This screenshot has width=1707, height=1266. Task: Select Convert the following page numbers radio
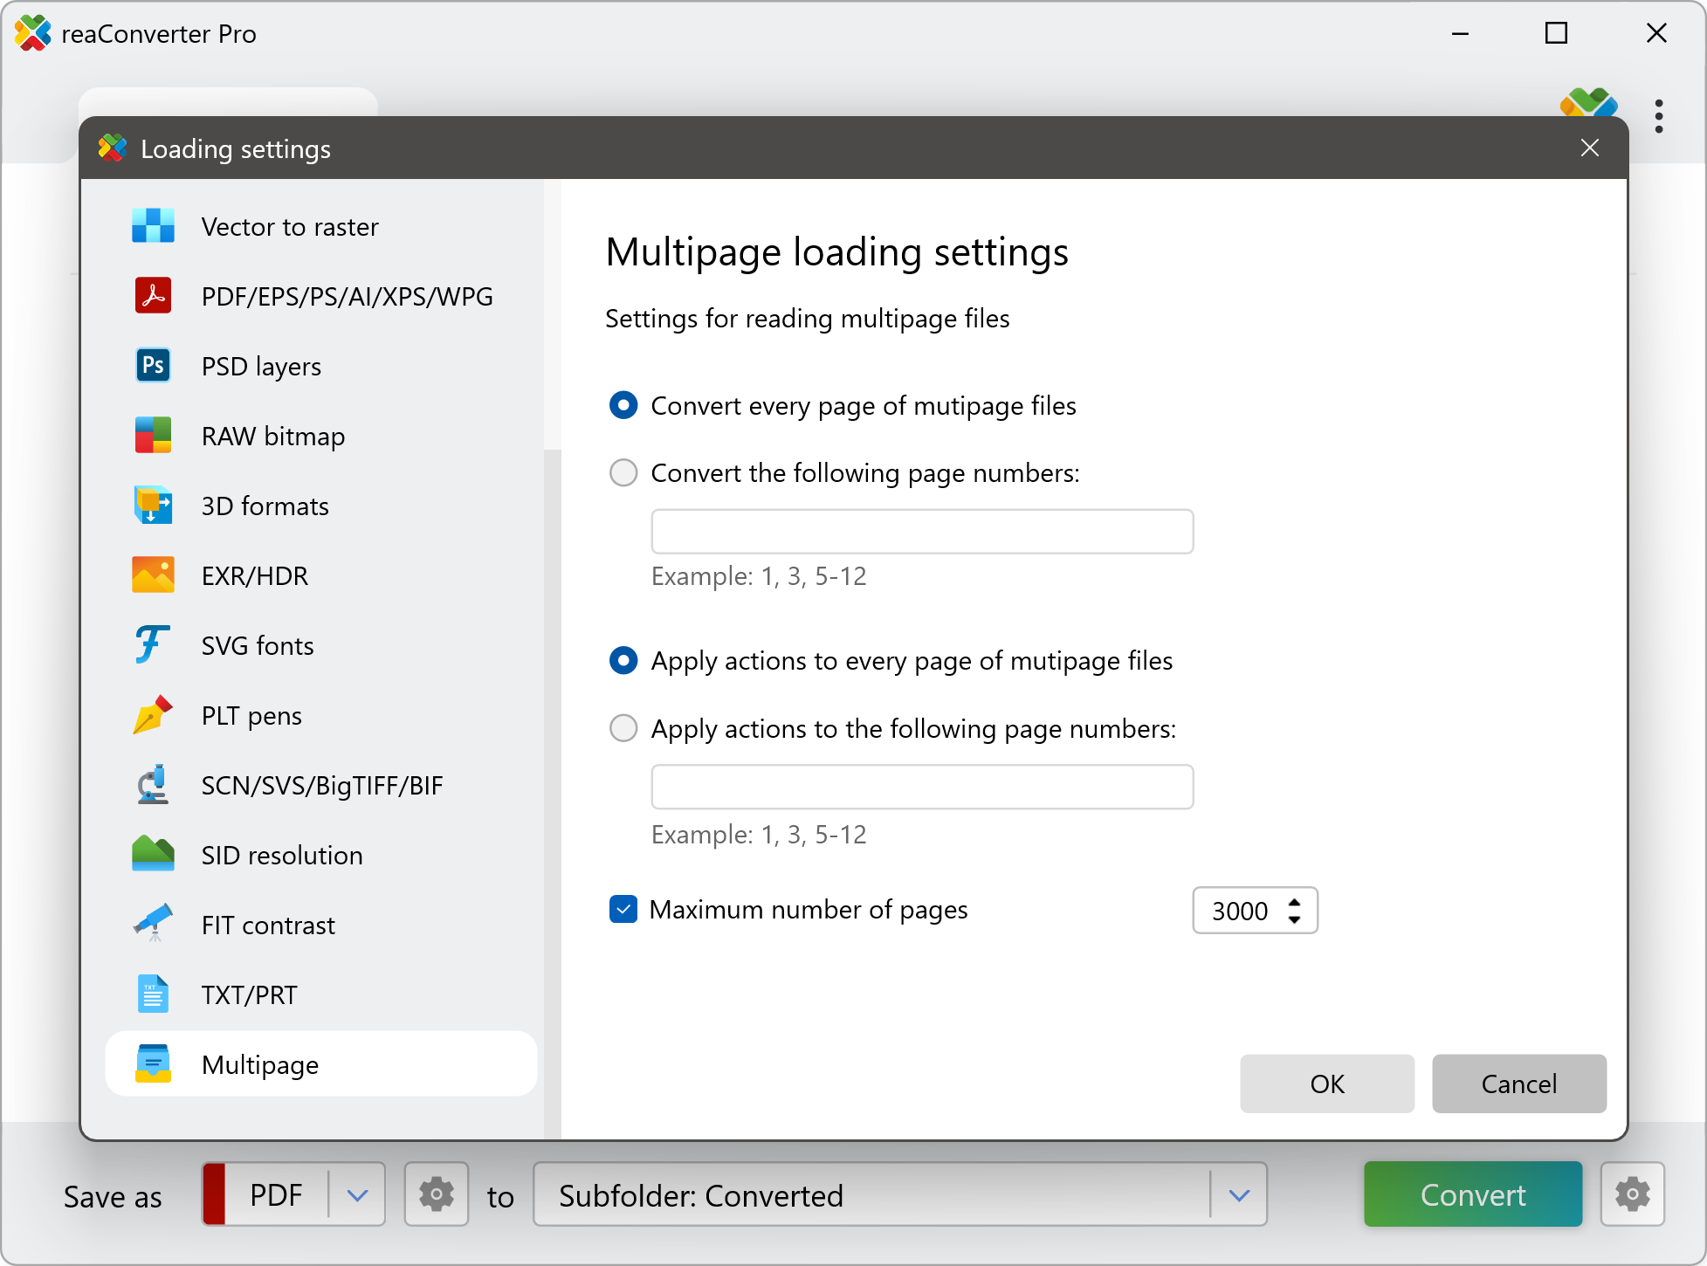coord(623,473)
